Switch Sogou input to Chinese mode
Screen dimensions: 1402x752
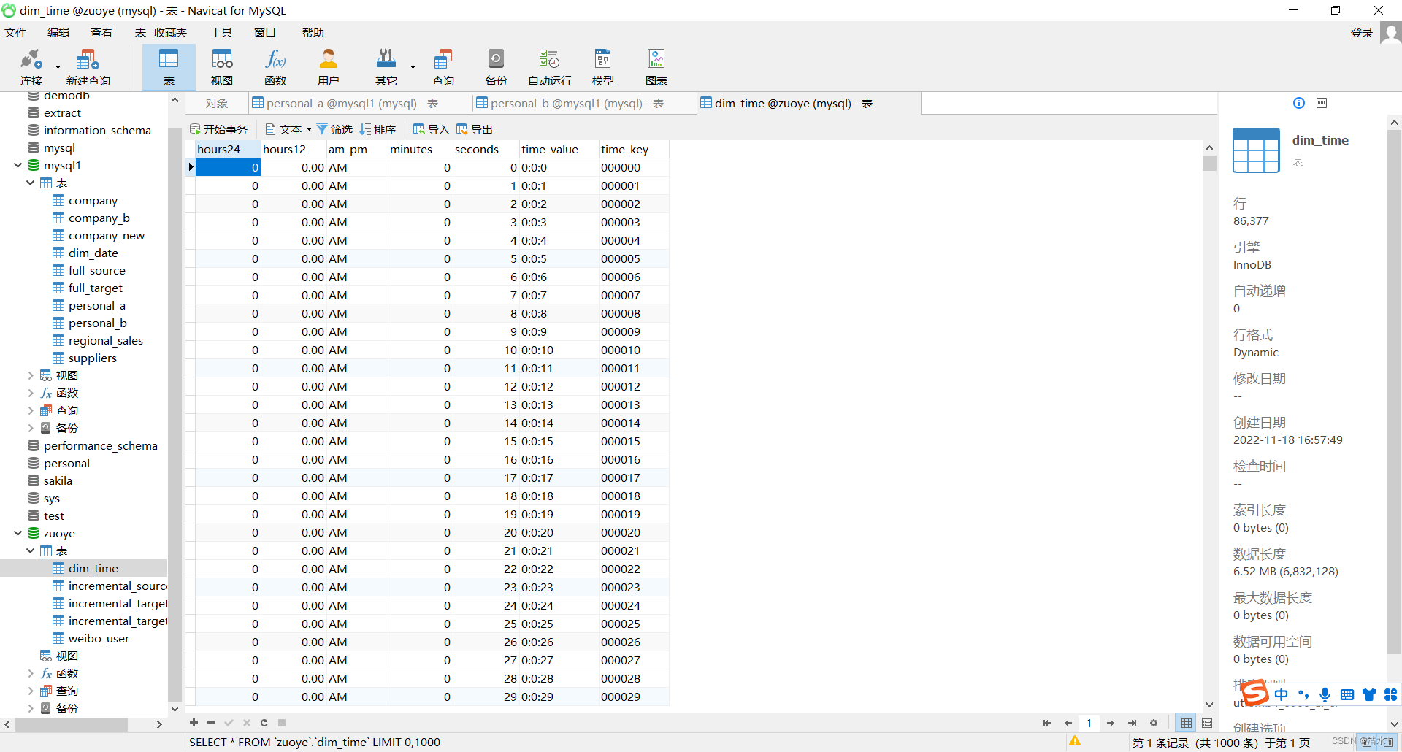pos(1282,694)
